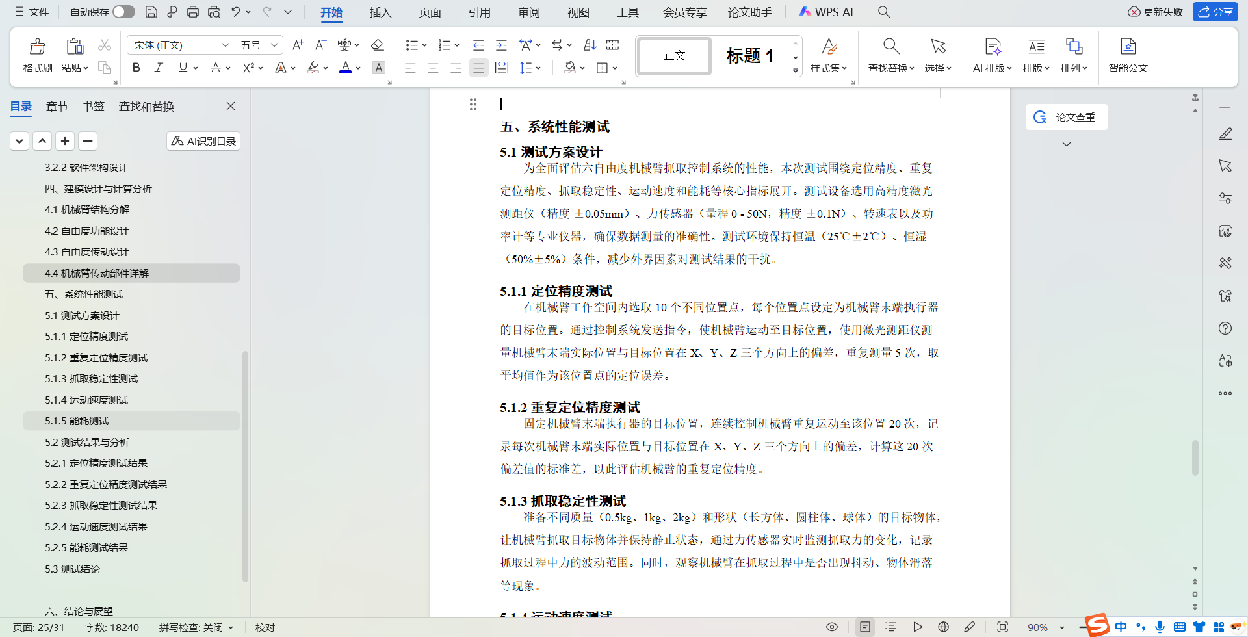Click the pen icon in right sidebar
The image size is (1248, 637).
(1225, 134)
